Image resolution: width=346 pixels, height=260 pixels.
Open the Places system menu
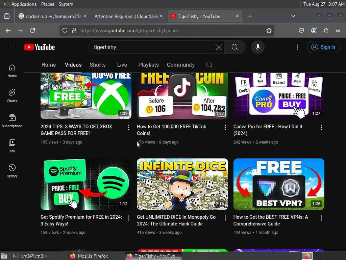pos(47,4)
